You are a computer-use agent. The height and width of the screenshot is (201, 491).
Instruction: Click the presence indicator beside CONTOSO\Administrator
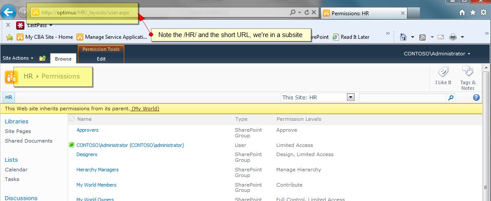[72, 145]
